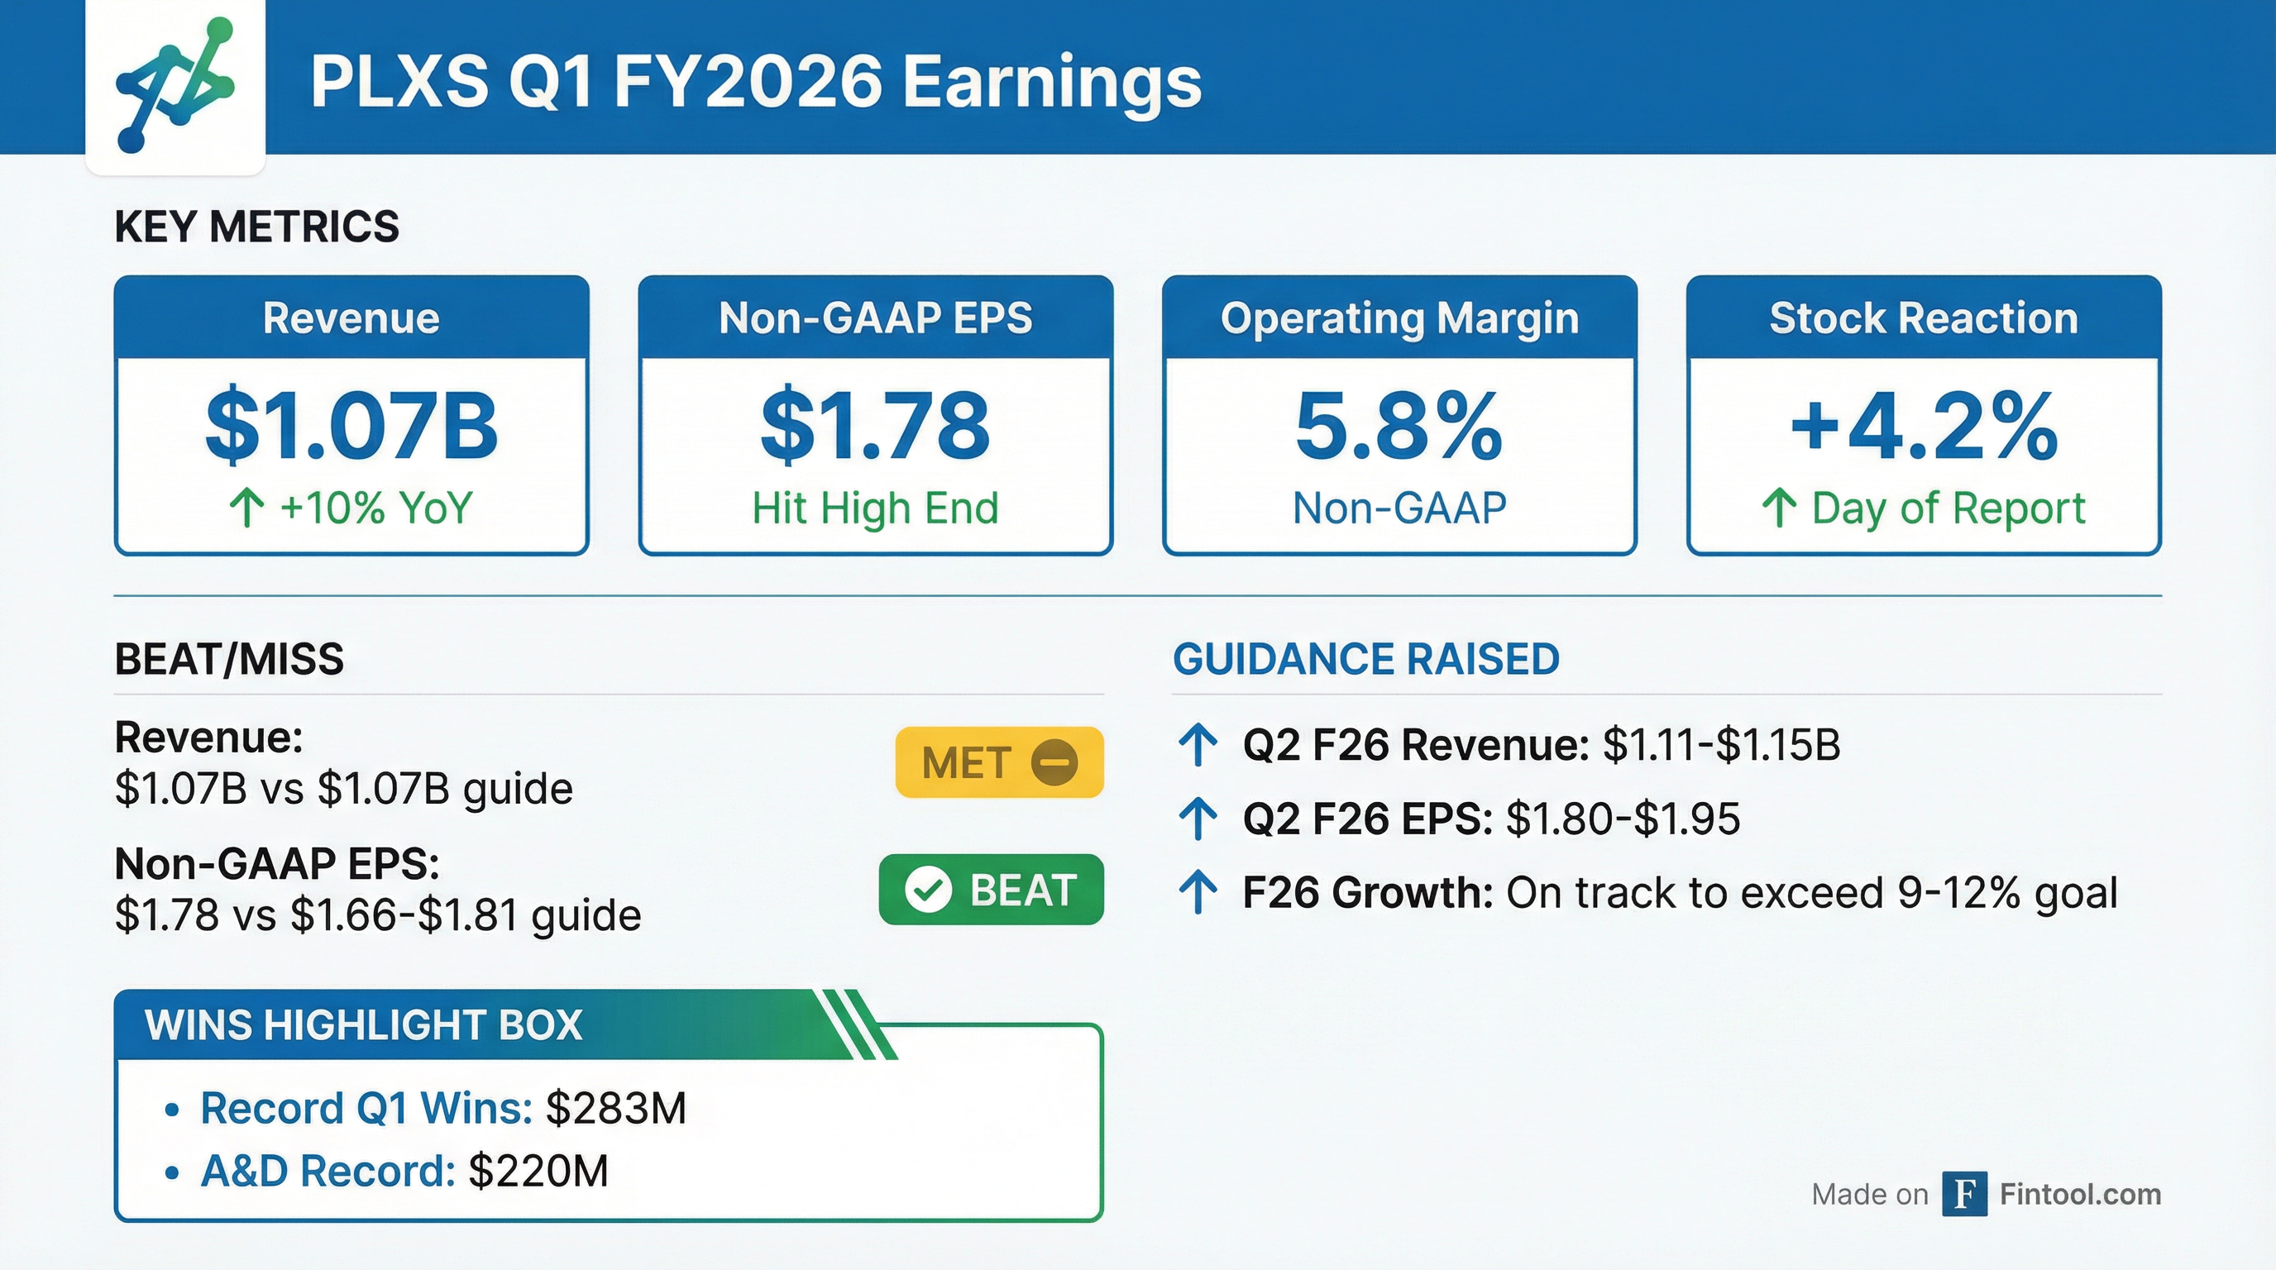Click the Fintool F logo icon
The width and height of the screenshot is (2276, 1270).
1964,1194
